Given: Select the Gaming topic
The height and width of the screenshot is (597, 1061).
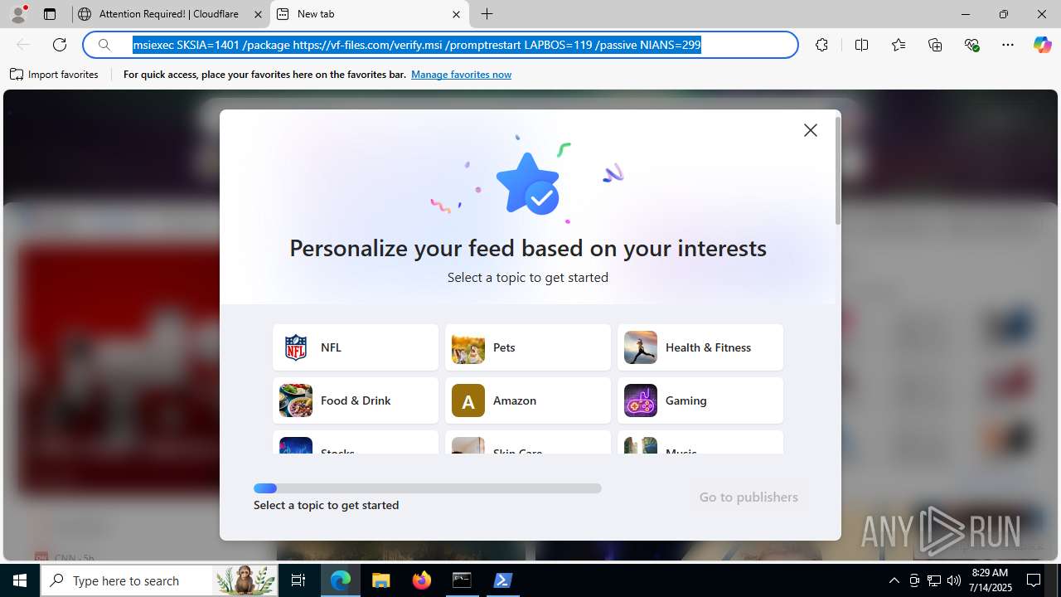Looking at the screenshot, I should (700, 400).
